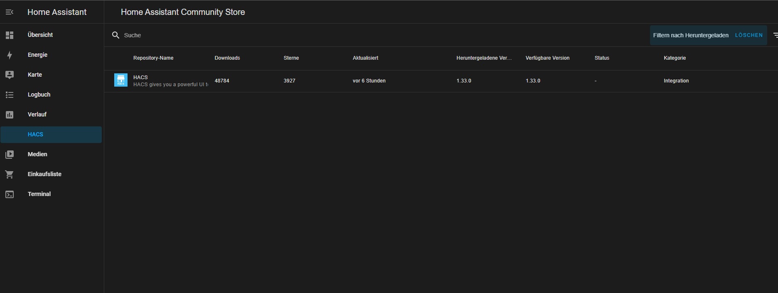Screen dimensions: 778x293
Task: Select HACS in the sidebar
Action: (x=51, y=135)
